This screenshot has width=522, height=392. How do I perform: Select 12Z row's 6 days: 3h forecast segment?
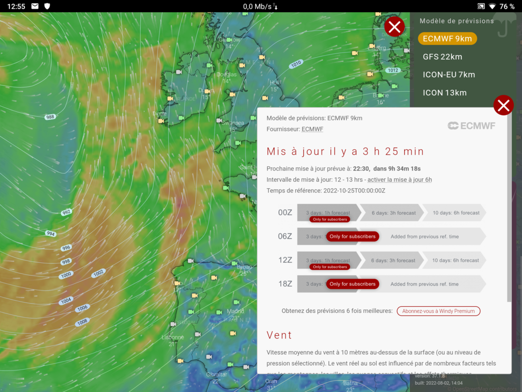point(394,260)
